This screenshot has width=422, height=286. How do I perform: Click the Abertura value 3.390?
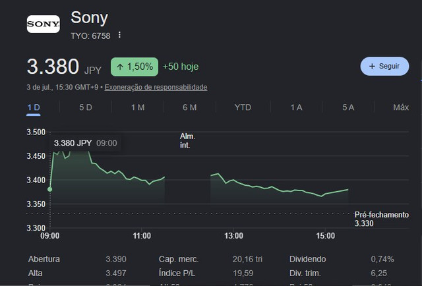pos(116,259)
